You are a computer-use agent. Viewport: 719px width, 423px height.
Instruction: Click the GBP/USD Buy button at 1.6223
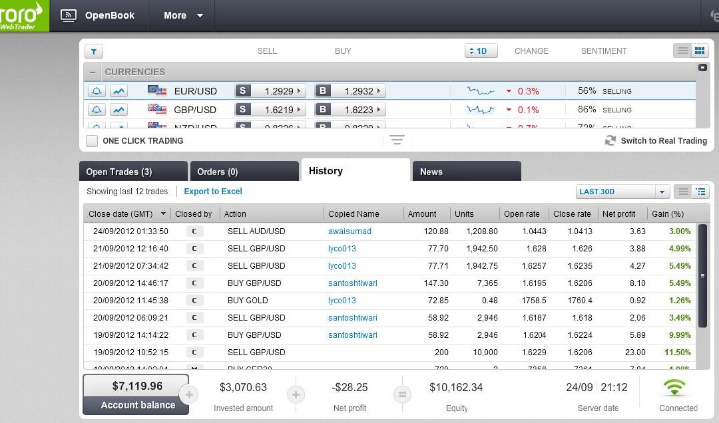tap(350, 110)
